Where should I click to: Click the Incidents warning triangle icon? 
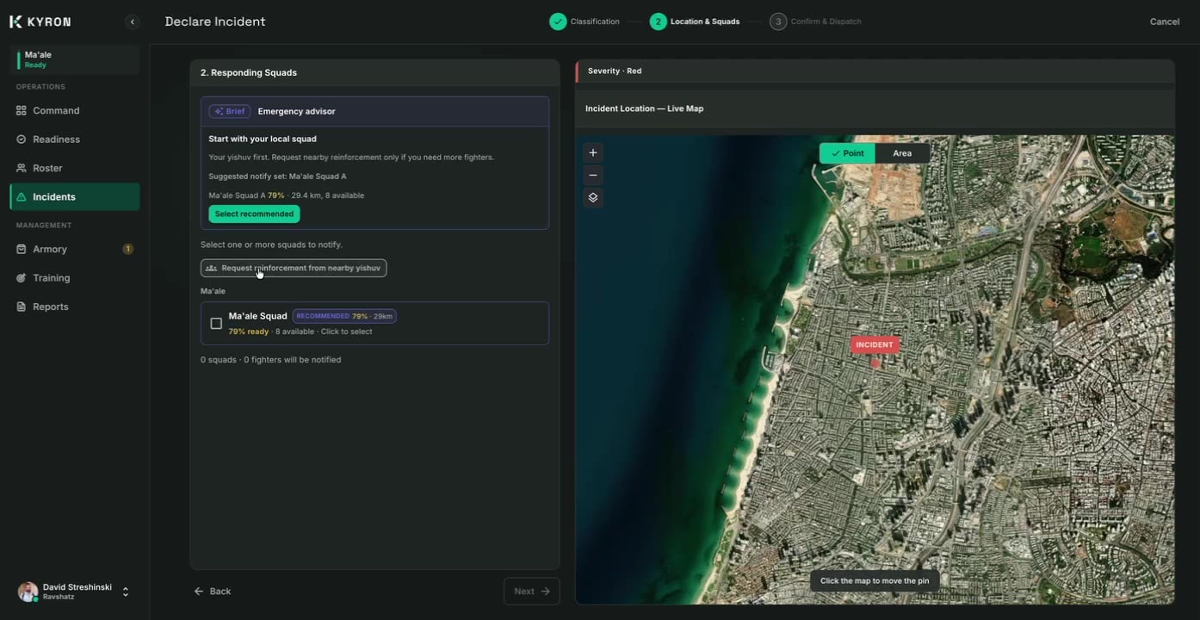pos(22,197)
